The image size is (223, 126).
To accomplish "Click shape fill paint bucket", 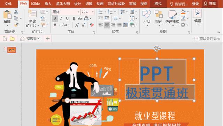I will [183, 12].
